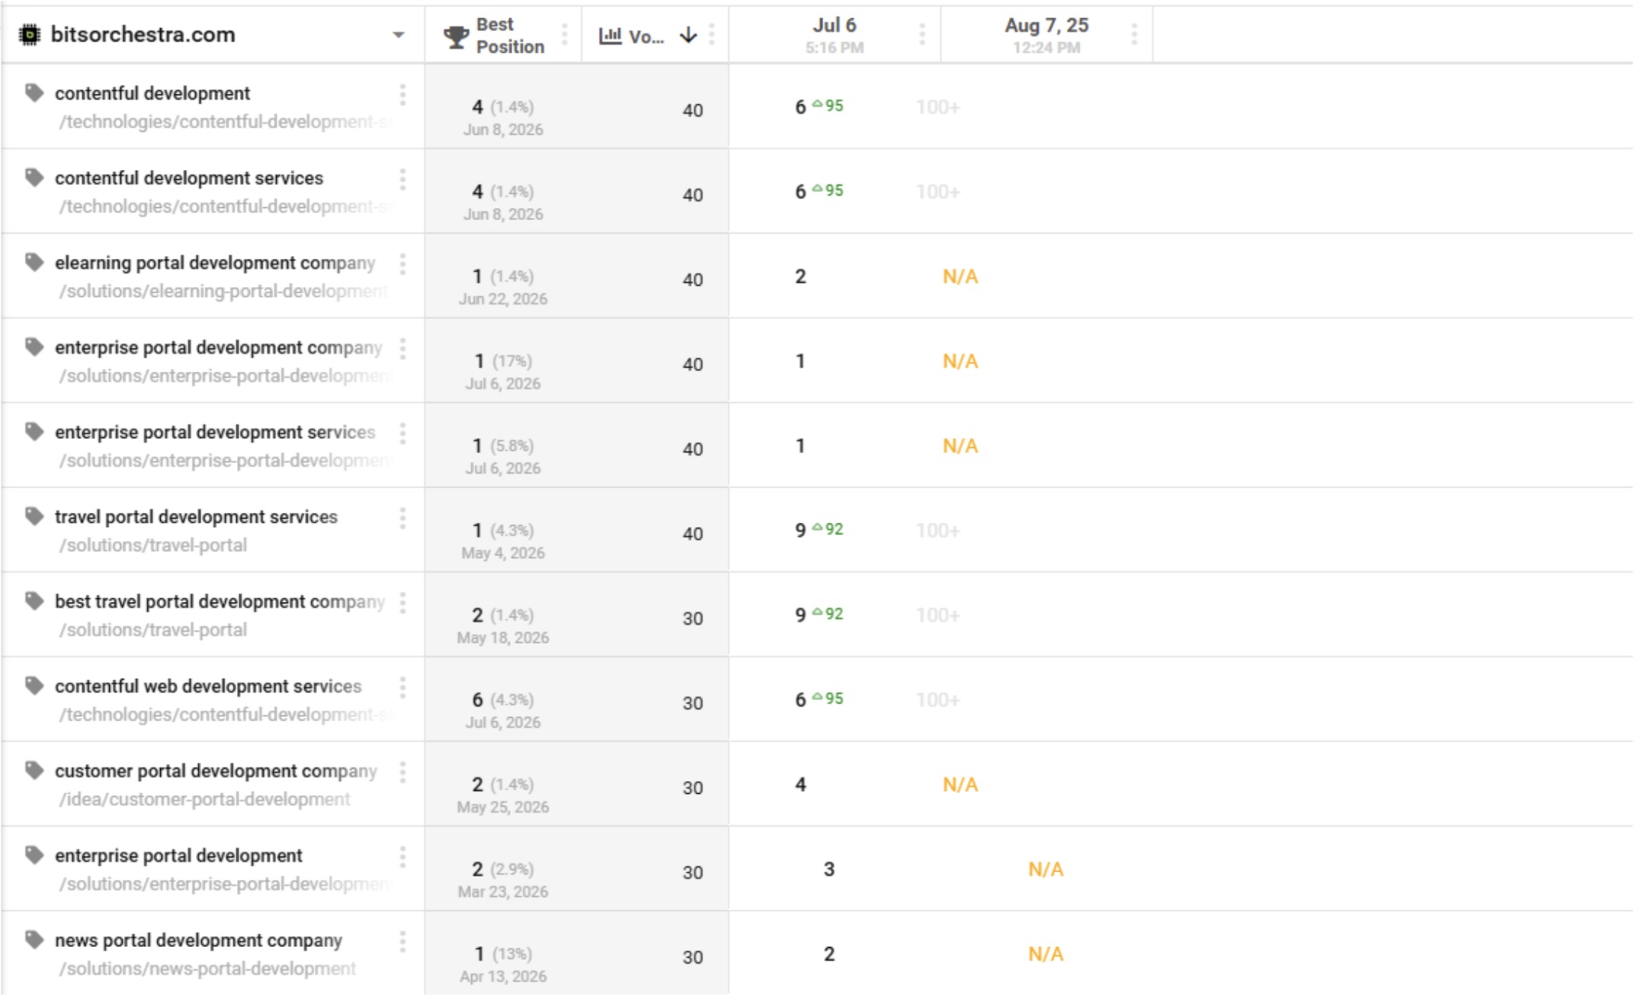1648x995 pixels.
Task: Toggle Volume descending sort arrow
Action: coord(688,35)
